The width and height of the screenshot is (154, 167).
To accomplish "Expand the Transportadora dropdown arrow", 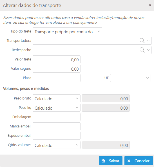I will [x=148, y=41].
